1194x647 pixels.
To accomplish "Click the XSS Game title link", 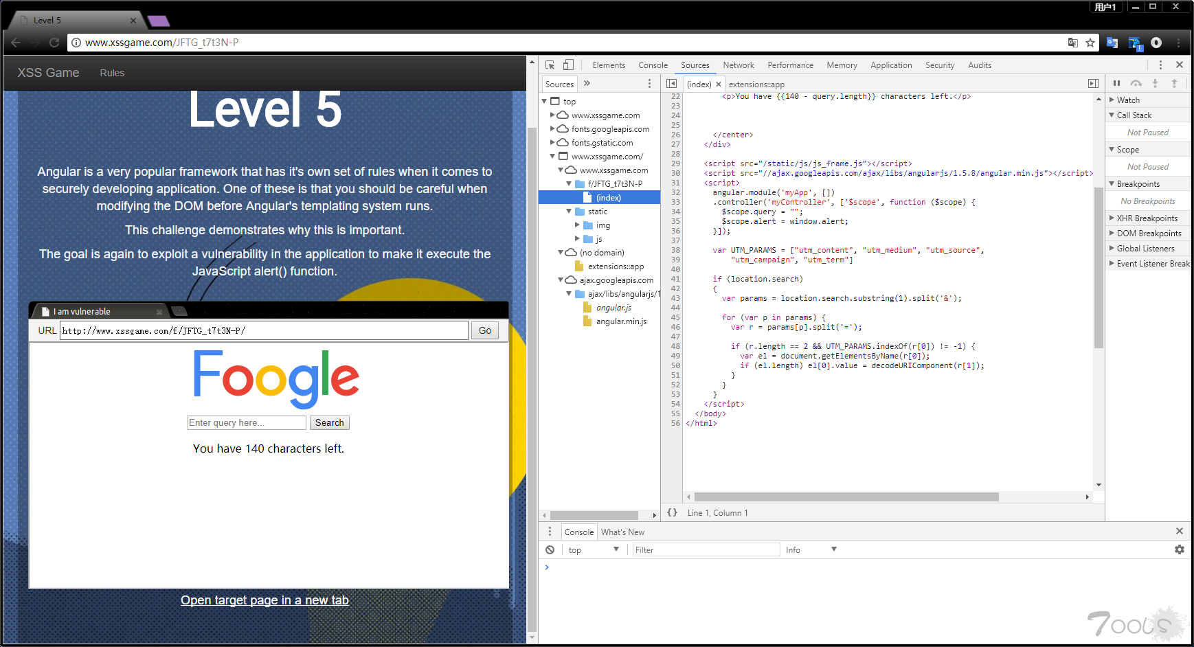I will (48, 73).
